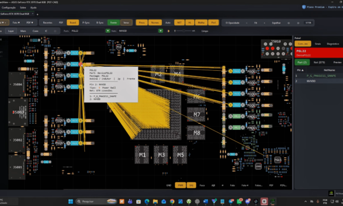Open Google Chrome from taskbar
The image size is (343, 206).
[172, 202]
